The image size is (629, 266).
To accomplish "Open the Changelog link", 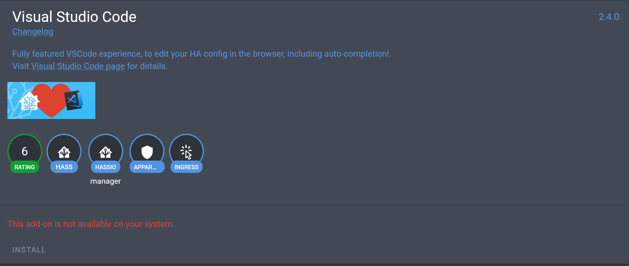I will 32,31.
